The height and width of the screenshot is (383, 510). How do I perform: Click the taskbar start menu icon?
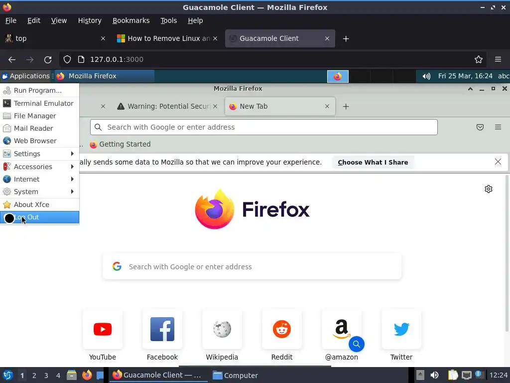(x=8, y=375)
